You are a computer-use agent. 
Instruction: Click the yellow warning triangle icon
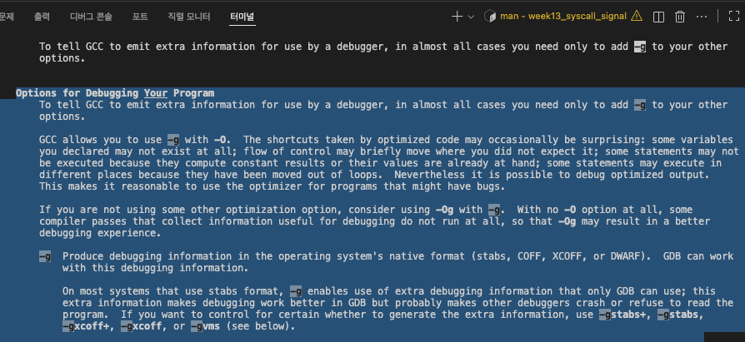click(636, 17)
